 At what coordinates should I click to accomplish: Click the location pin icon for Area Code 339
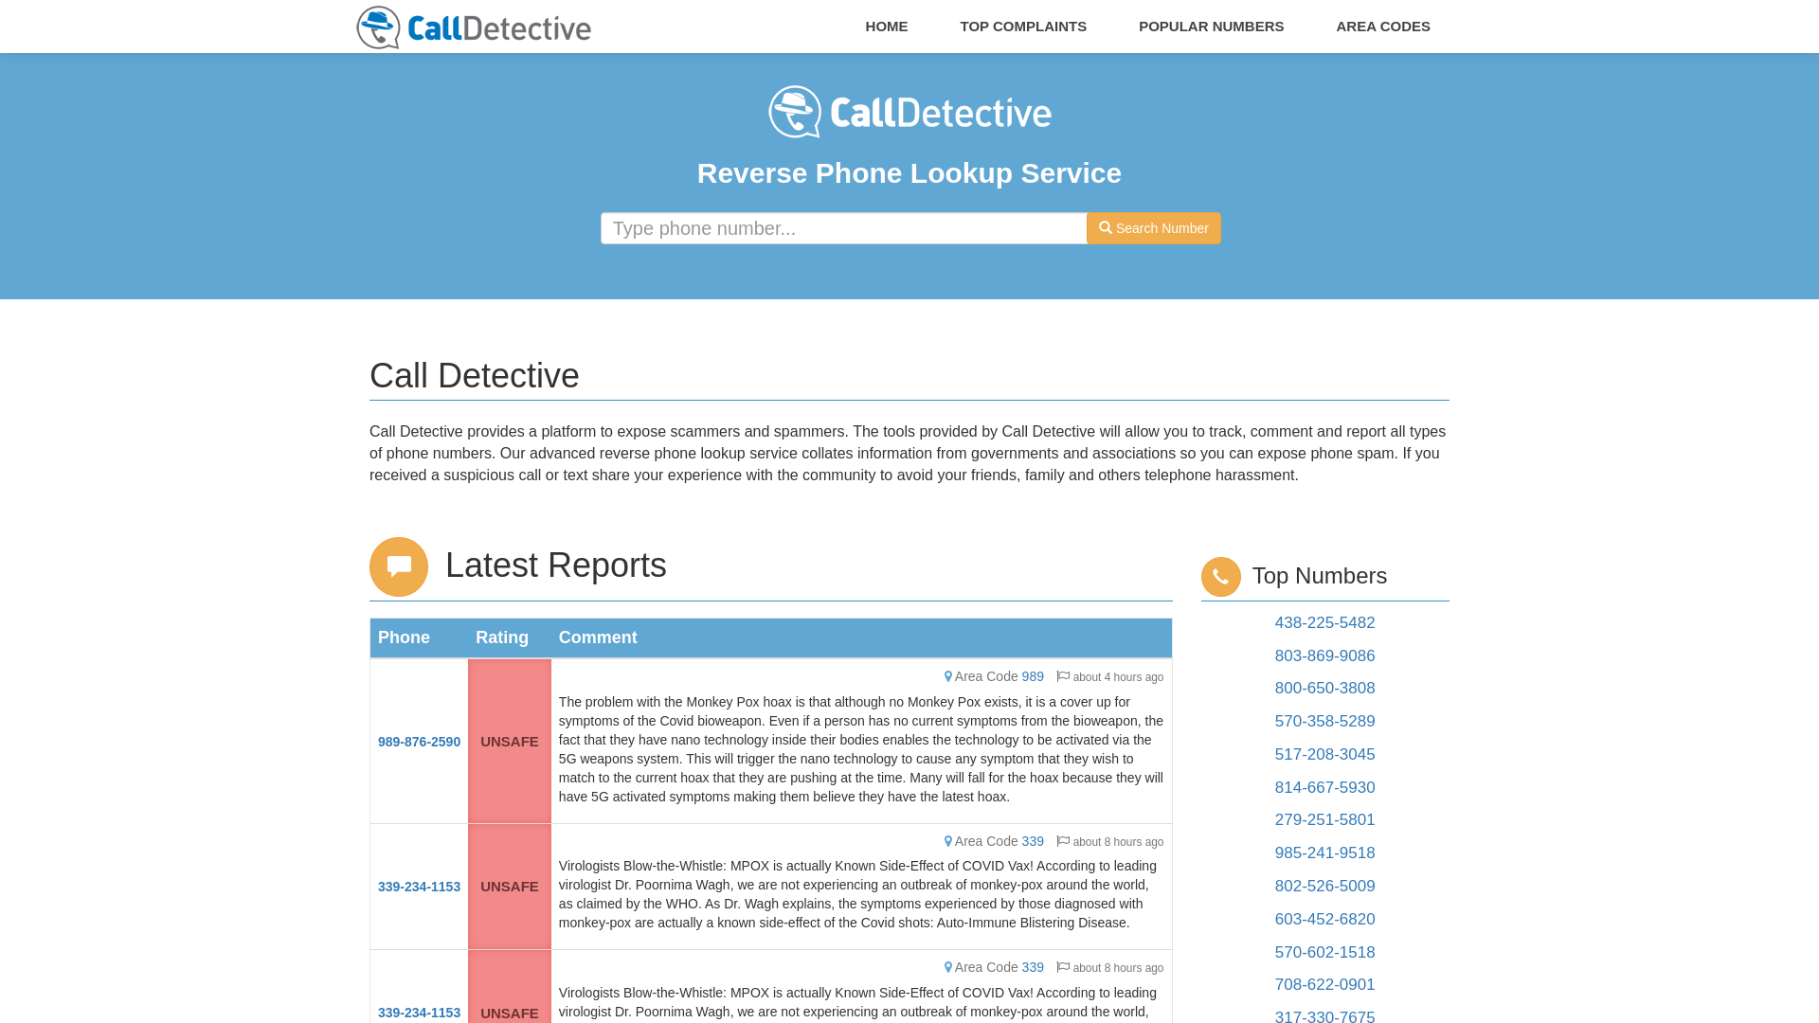[947, 840]
